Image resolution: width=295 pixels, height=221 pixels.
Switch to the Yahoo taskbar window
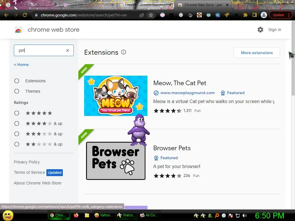click(x=103, y=215)
